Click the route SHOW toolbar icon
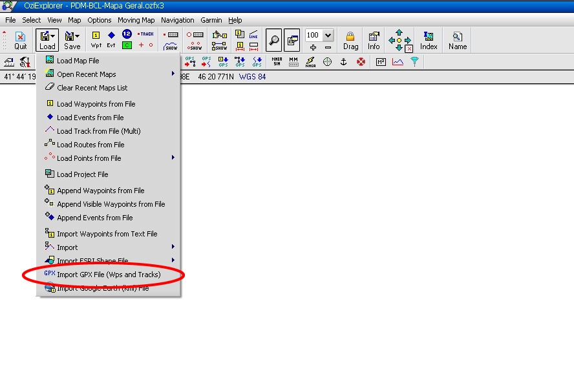The image size is (574, 385). tap(219, 46)
